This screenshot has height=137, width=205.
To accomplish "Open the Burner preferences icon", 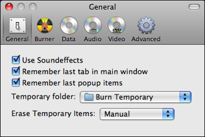I will point(44,26).
